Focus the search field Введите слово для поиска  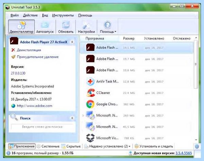[42, 127]
